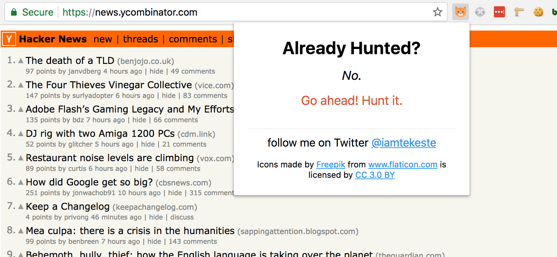The width and height of the screenshot is (557, 257).
Task: Hide 'The death of a TLD' story
Action: pos(156,71)
